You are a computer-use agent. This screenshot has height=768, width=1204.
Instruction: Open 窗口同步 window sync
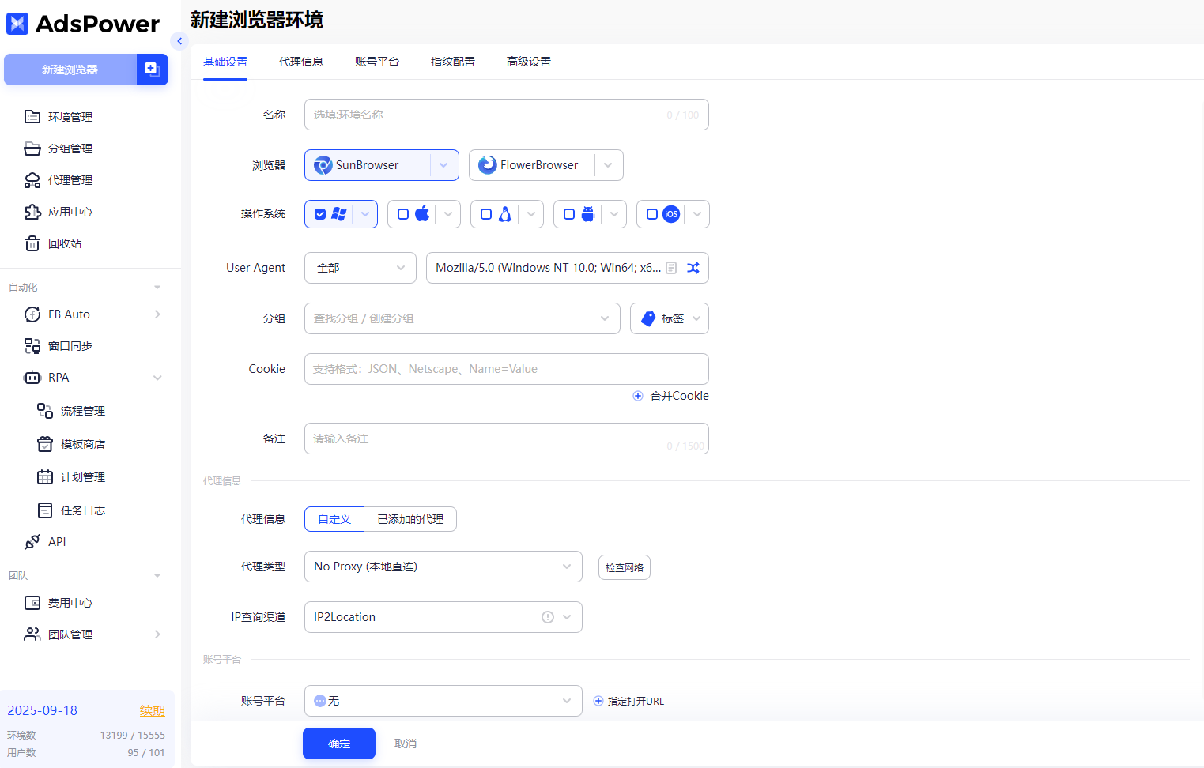pyautogui.click(x=70, y=346)
